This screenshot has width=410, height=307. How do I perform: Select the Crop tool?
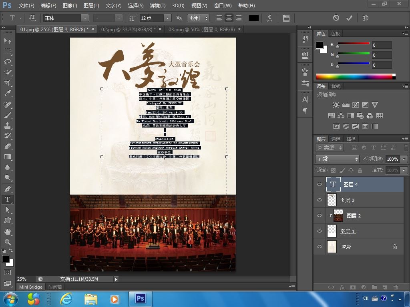[8, 83]
